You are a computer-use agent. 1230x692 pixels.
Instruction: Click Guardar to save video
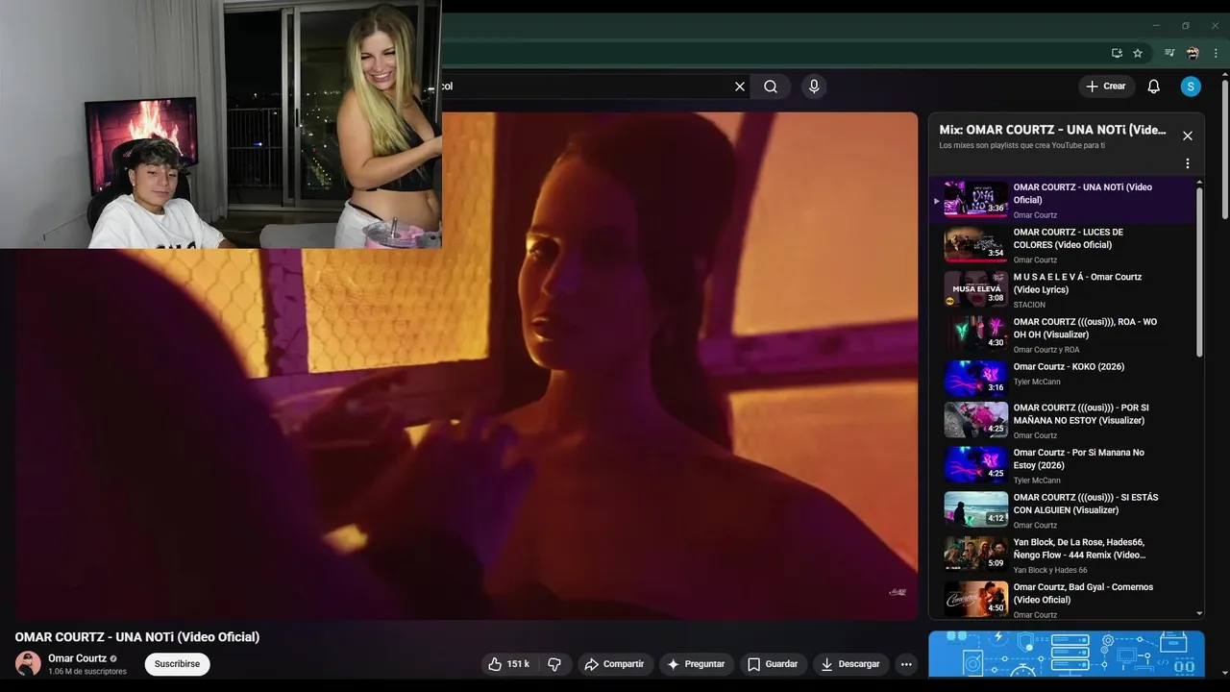(773, 664)
